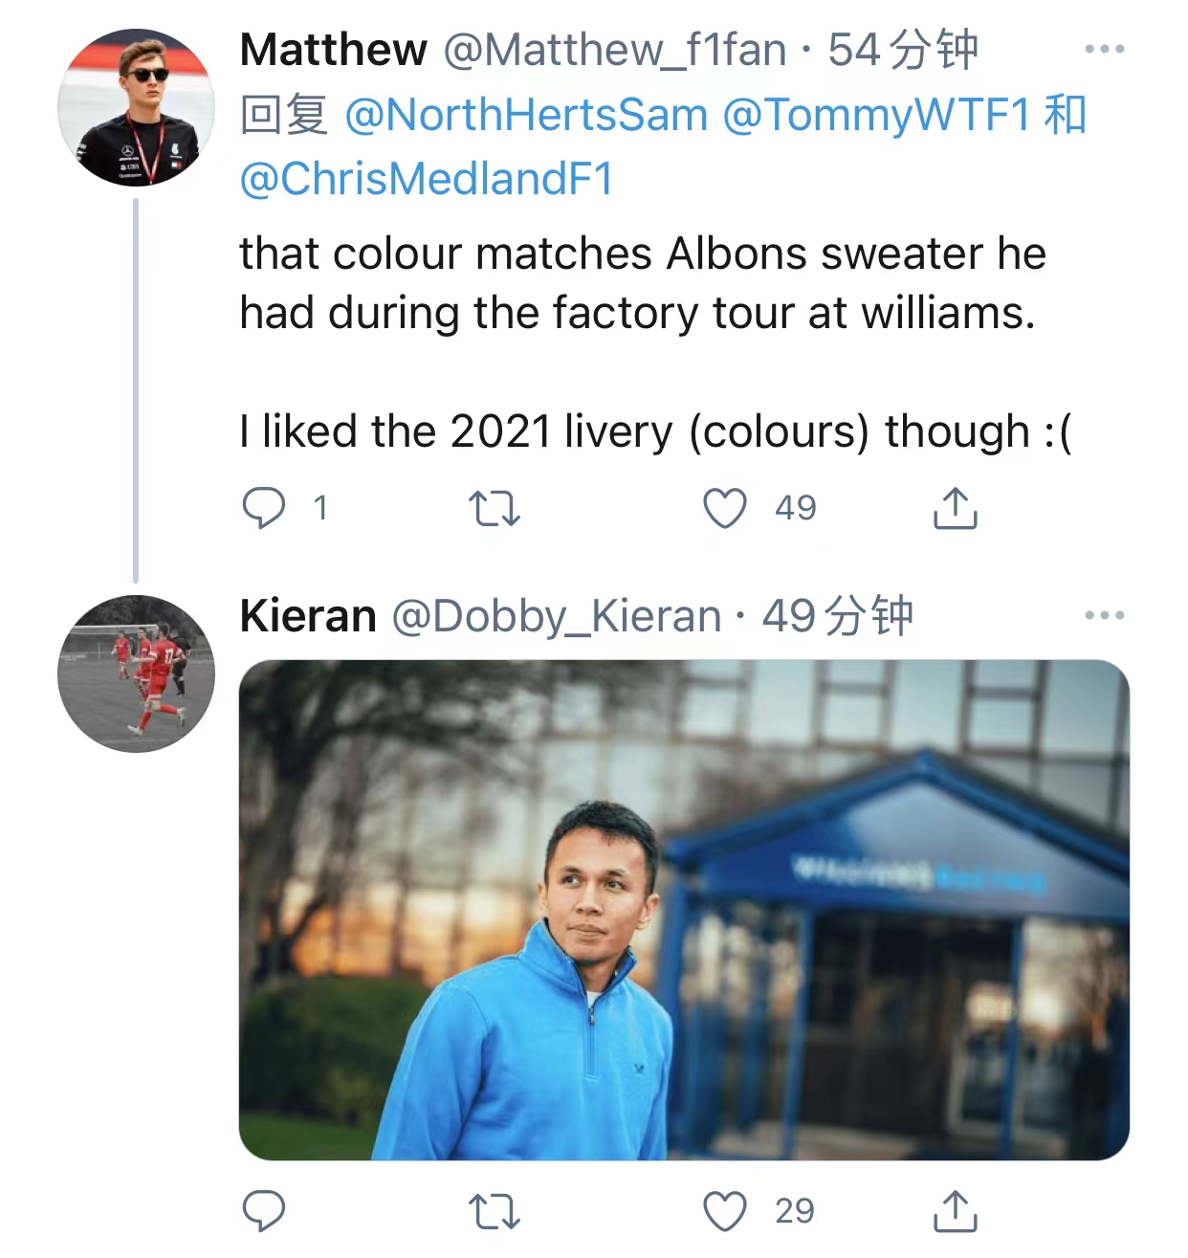This screenshot has height=1258, width=1188.
Task: Like Matthew's tweet with 49 likes
Action: point(725,508)
